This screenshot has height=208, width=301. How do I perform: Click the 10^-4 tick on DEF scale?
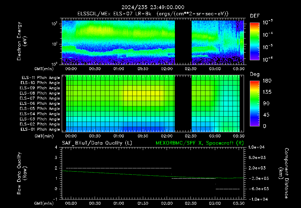267,35
